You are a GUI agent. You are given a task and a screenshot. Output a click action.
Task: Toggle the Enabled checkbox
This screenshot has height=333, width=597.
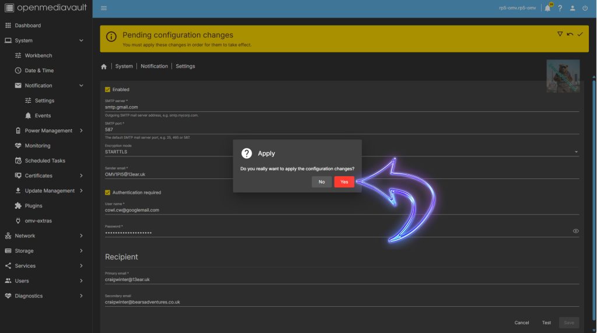108,89
